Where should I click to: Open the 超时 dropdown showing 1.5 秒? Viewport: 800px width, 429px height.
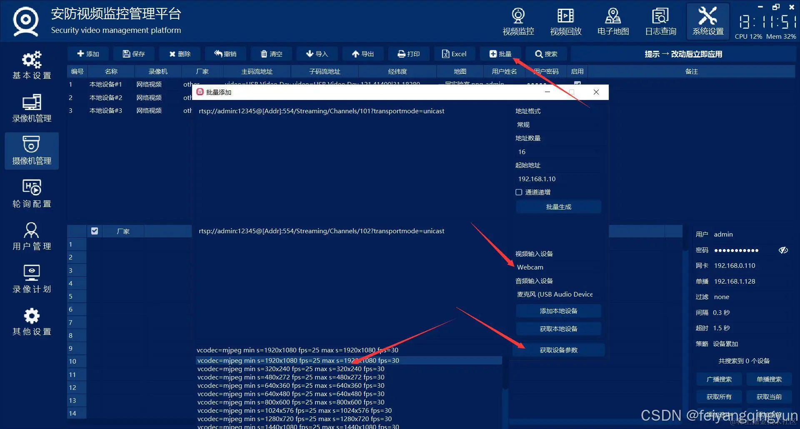[x=752, y=328]
